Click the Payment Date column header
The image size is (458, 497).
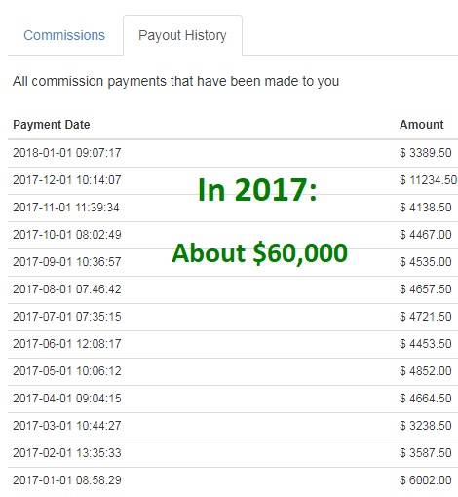point(52,125)
